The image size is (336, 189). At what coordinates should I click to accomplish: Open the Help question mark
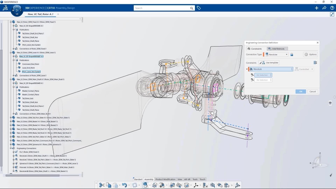tap(332, 8)
